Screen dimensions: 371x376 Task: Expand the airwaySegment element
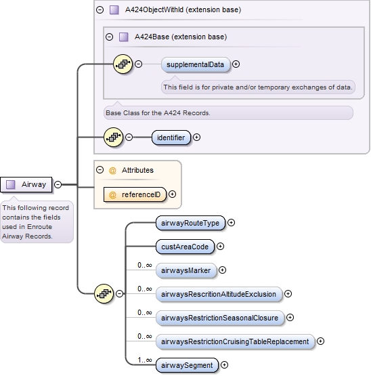point(224,365)
